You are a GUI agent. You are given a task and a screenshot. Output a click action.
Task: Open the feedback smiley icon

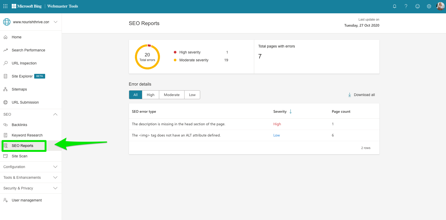click(x=417, y=6)
